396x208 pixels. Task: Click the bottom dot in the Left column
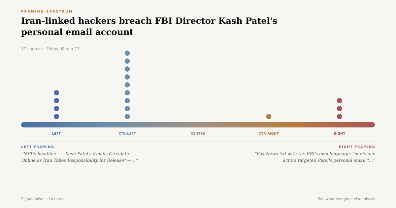coord(56,117)
